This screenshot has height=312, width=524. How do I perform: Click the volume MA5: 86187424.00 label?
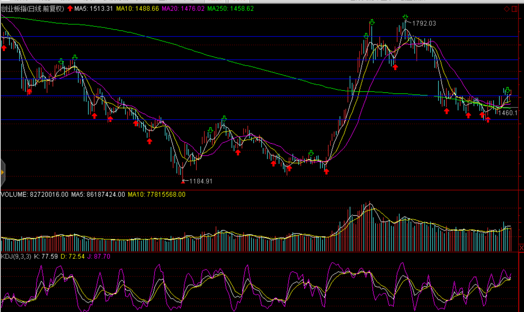pos(98,194)
